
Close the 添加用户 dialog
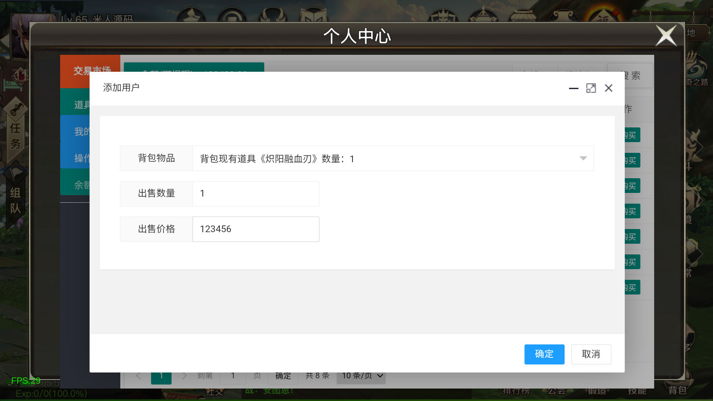[608, 88]
